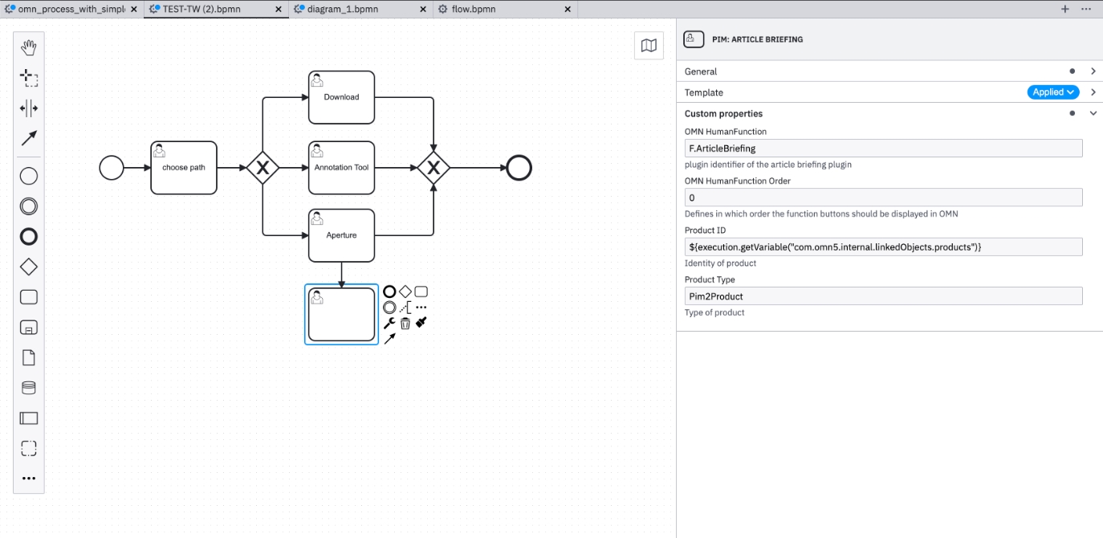This screenshot has width=1103, height=538.
Task: Select the global connect tool
Action: [x=29, y=139]
